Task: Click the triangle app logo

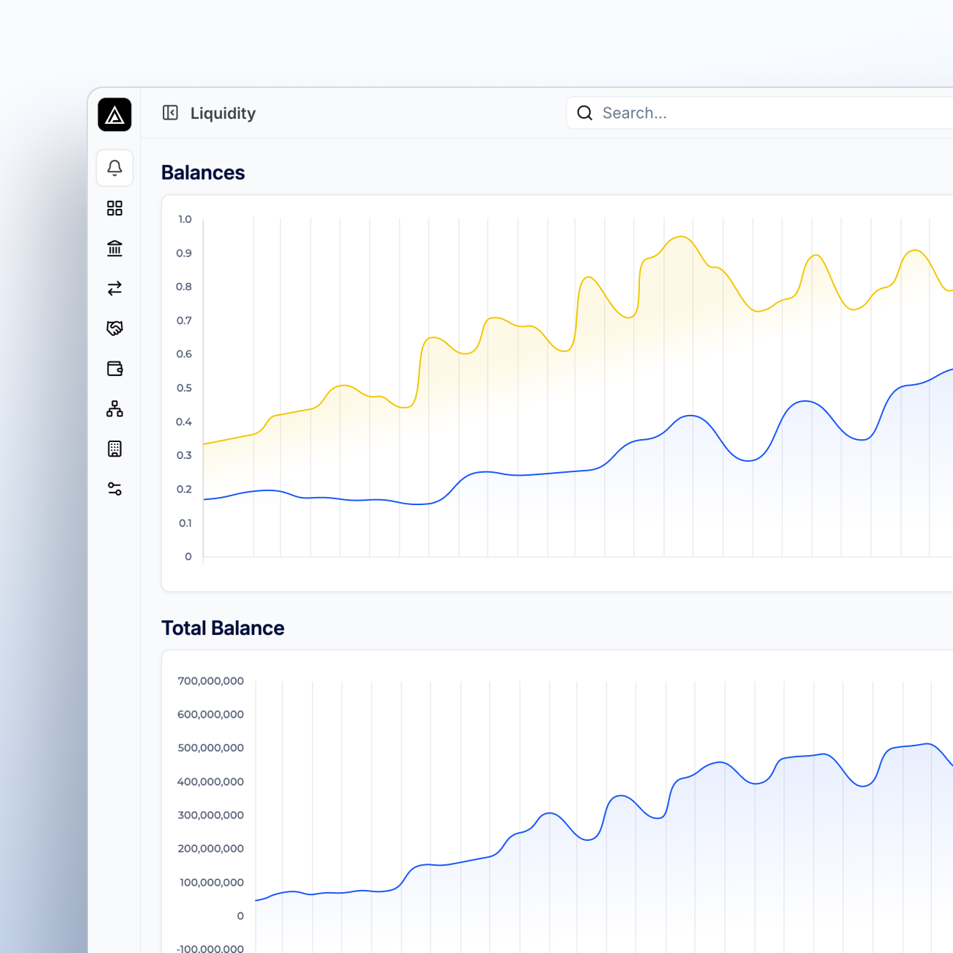Action: click(x=114, y=115)
